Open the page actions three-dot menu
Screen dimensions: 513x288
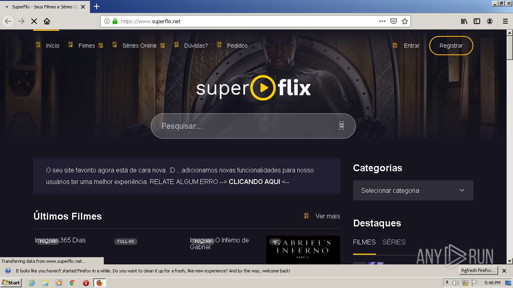[x=382, y=21]
